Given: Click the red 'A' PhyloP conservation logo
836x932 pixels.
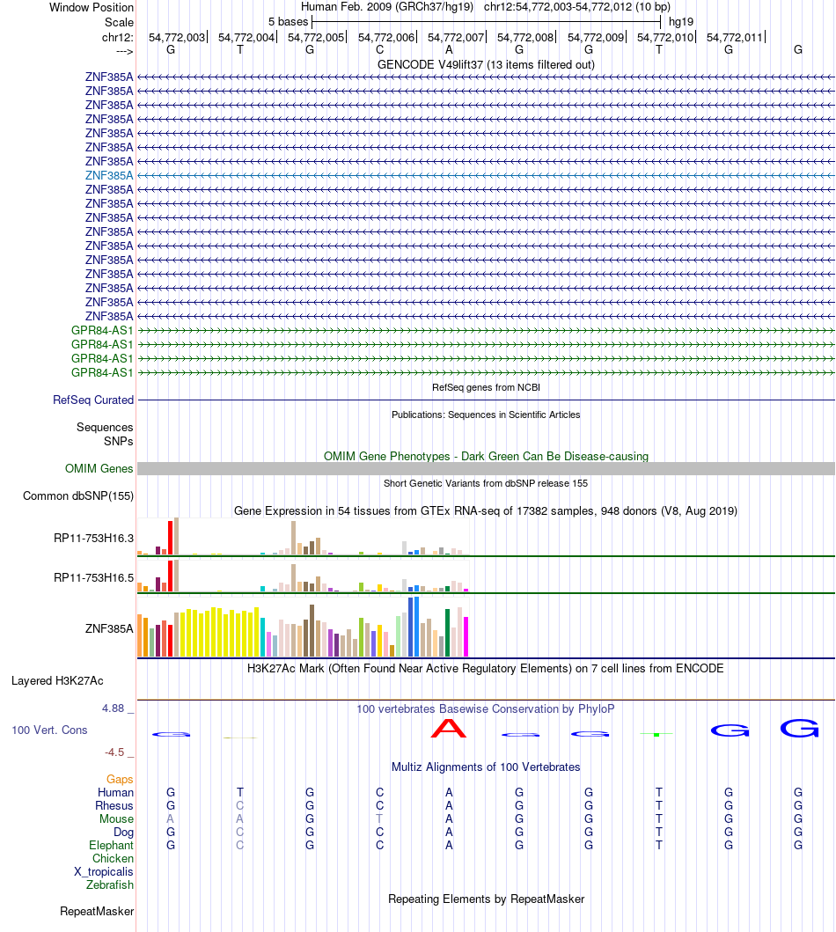Looking at the screenshot, I should (x=449, y=728).
